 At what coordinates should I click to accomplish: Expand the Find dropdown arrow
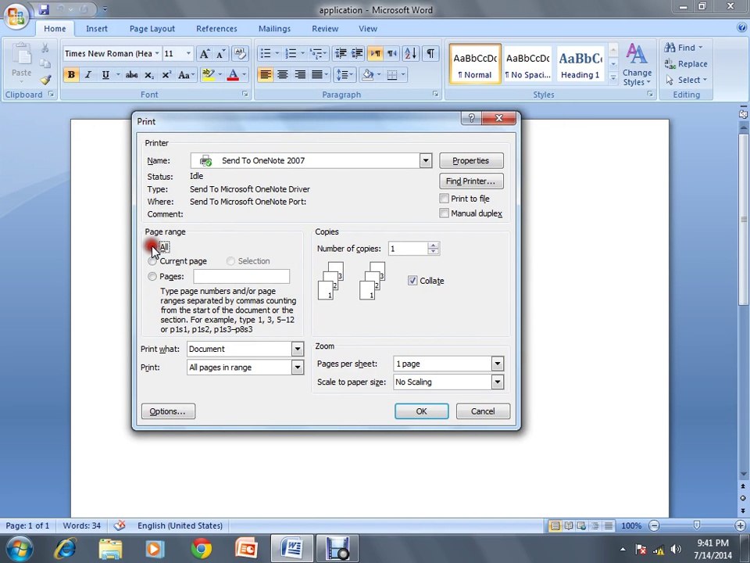pos(701,48)
